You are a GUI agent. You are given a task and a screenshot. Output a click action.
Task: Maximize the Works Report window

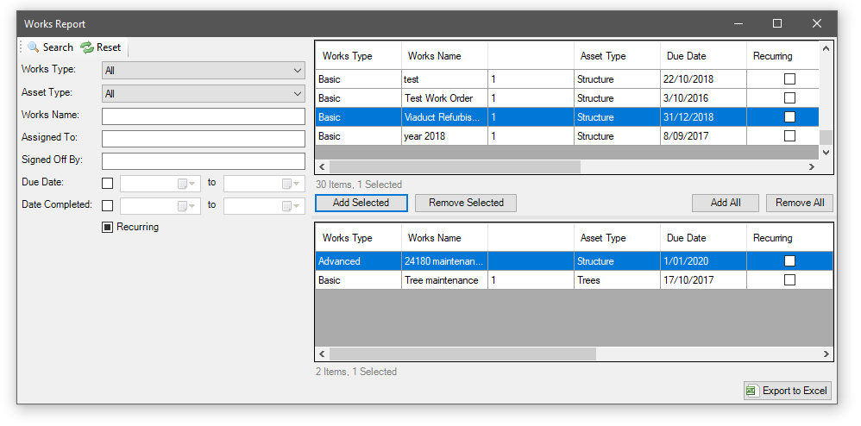(776, 23)
